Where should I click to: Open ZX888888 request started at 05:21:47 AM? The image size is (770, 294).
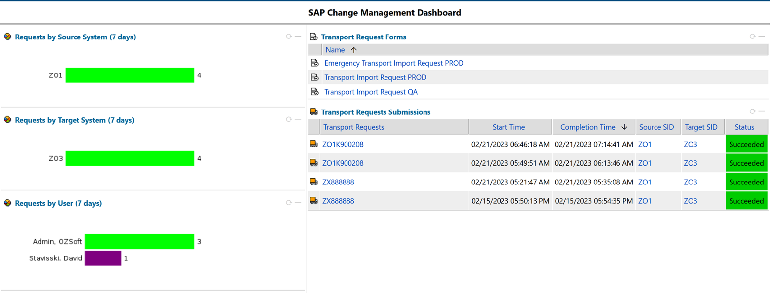[x=338, y=182]
